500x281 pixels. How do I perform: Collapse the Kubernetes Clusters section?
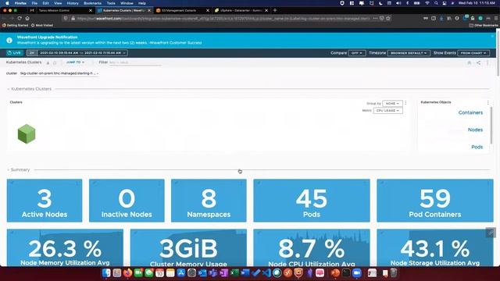(9, 89)
